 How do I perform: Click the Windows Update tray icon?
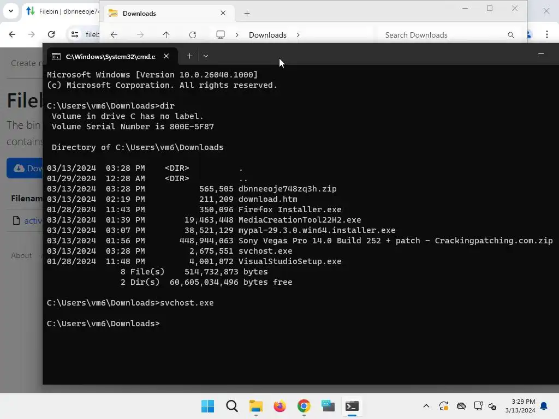coord(443,406)
